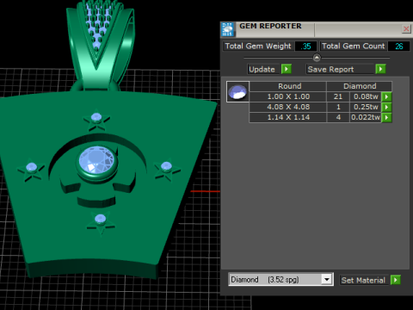Click the Update button
Viewport: 413px width, 310px height.
tap(263, 69)
